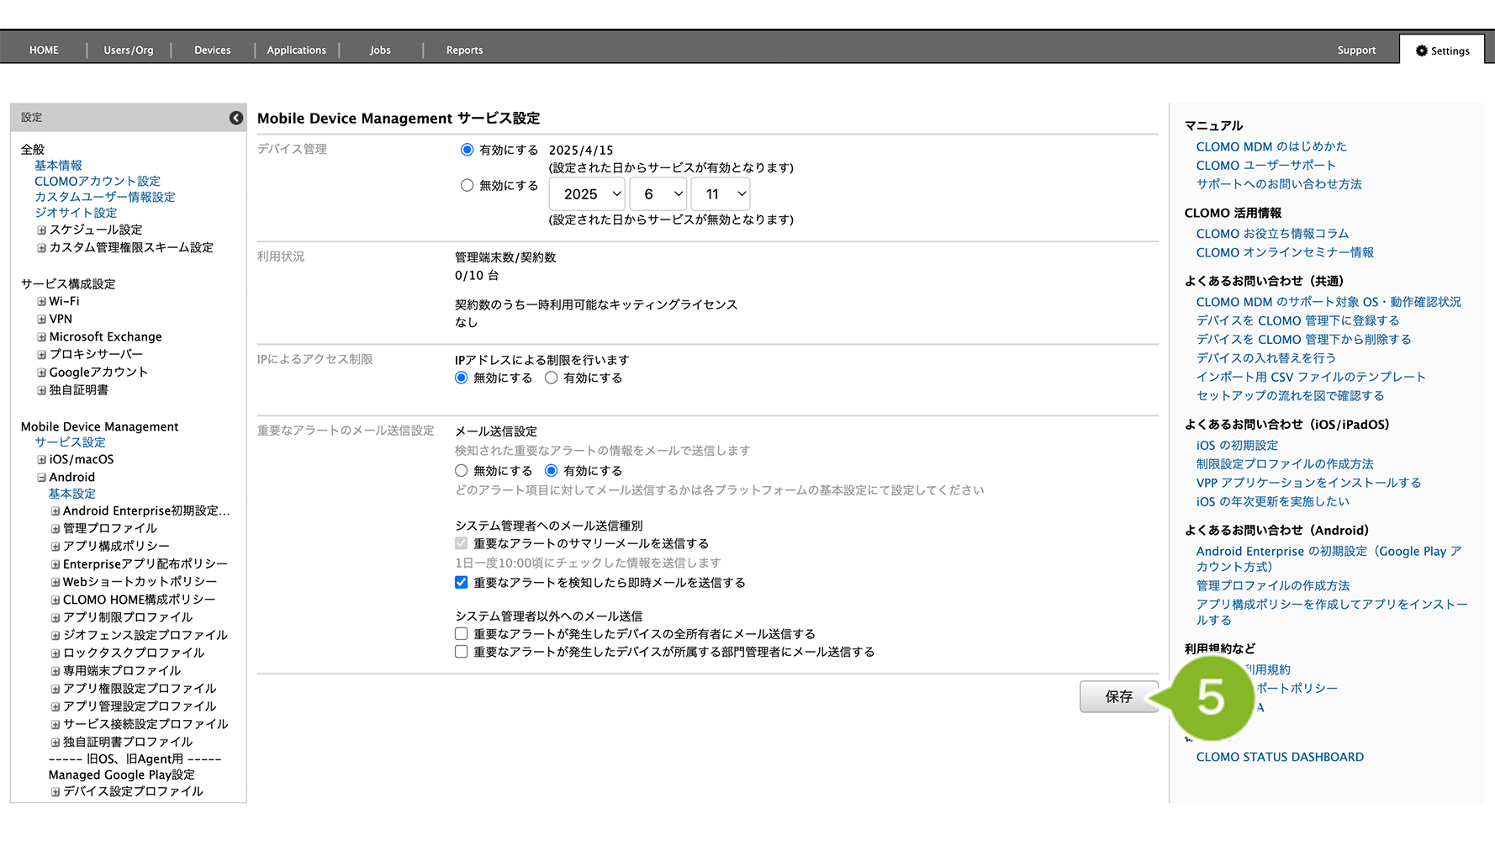1495x841 pixels.
Task: Open the Reports menu item
Action: (x=464, y=50)
